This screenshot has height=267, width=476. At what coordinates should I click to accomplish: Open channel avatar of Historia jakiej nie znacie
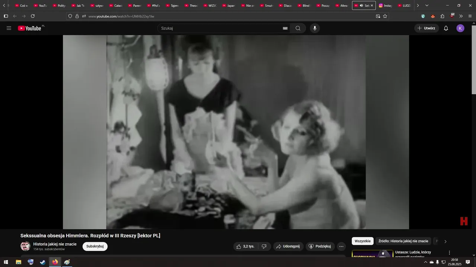point(25,246)
